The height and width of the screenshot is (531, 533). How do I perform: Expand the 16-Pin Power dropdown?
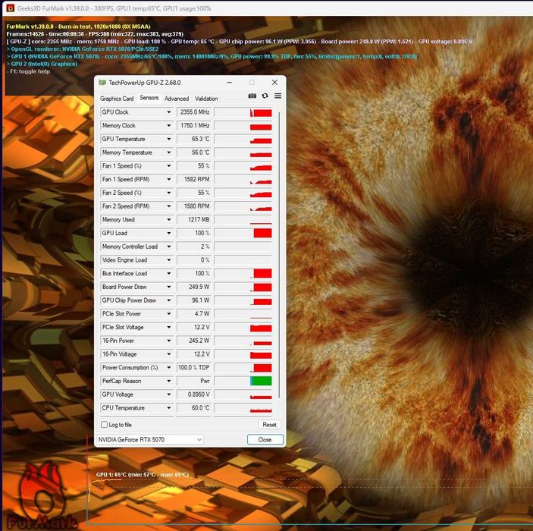pos(168,341)
